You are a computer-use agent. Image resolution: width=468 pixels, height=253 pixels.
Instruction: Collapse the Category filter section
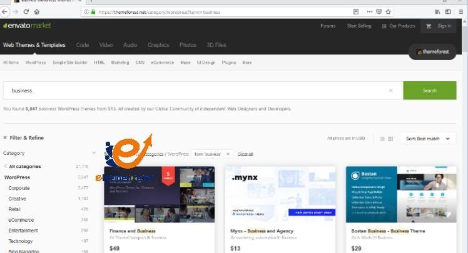pyautogui.click(x=94, y=153)
